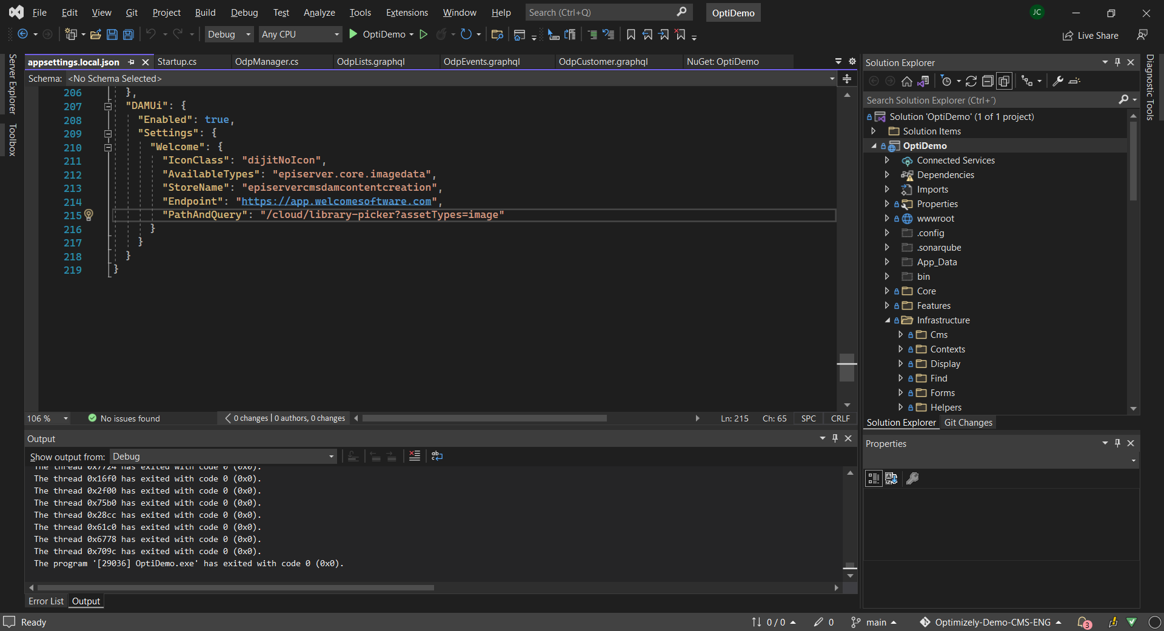
Task: Collapse all items in Solution Explorer
Action: 988,81
